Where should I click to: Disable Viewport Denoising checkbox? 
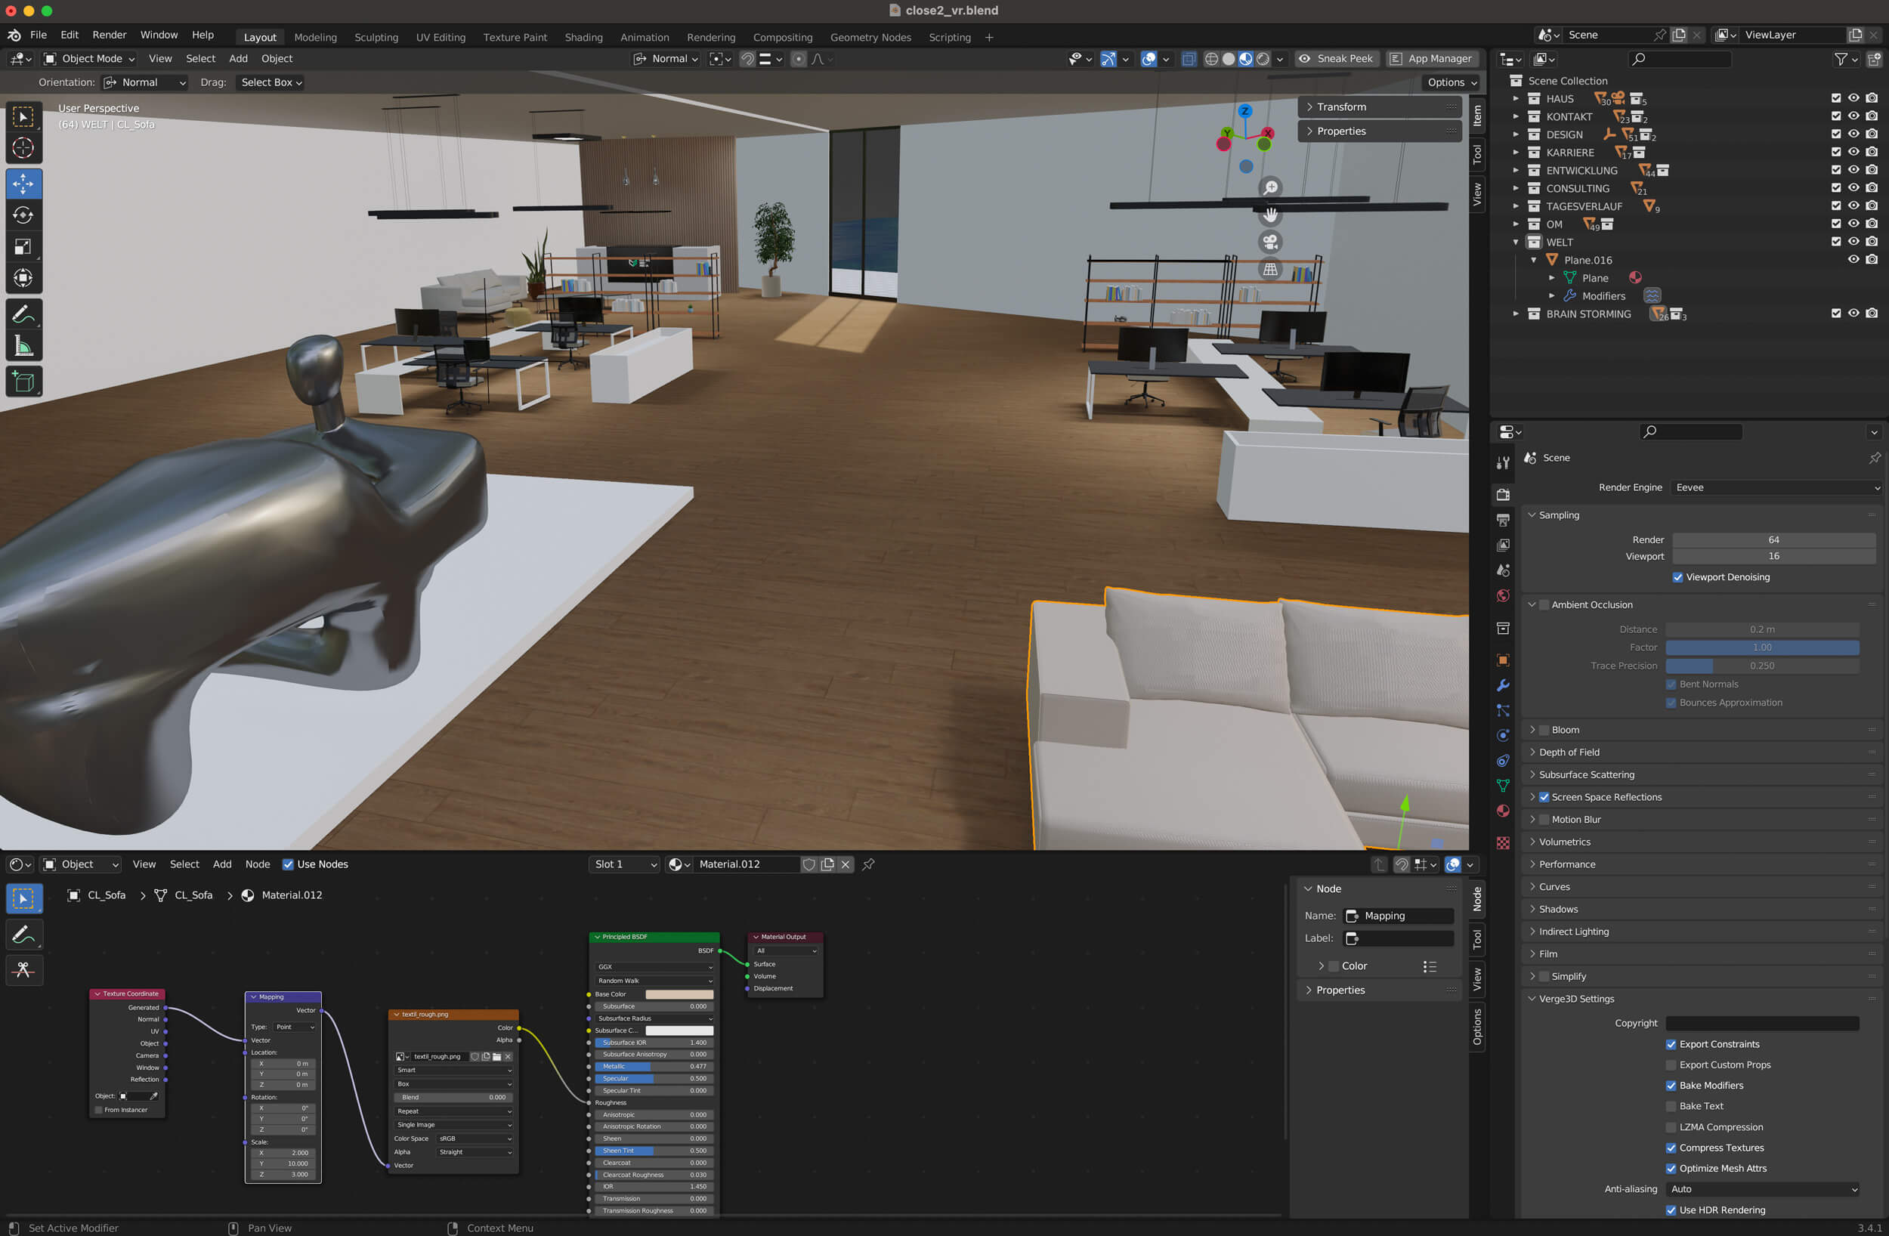(x=1677, y=577)
